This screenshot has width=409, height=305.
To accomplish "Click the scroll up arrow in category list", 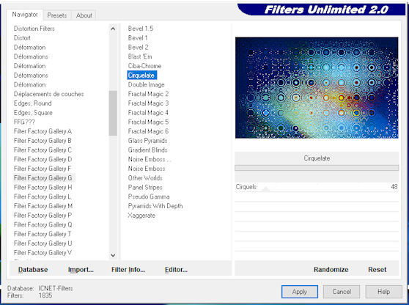I will click(113, 29).
